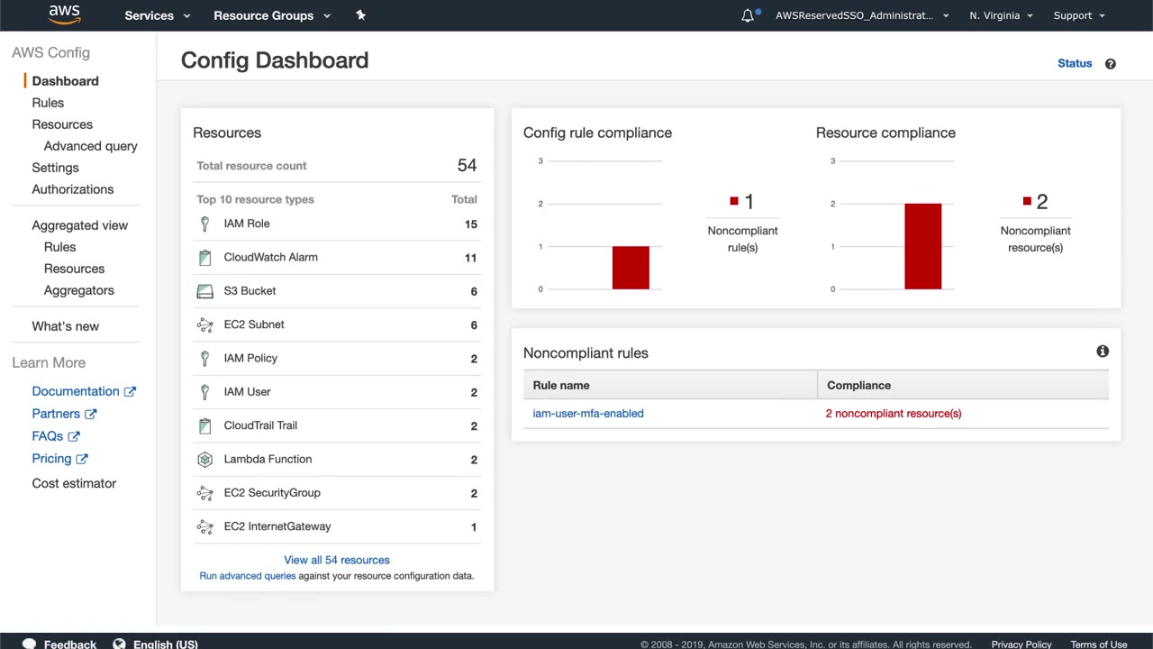Open the iam-user-mfa-enabled rule link
Screen dimensions: 1153x649
click(588, 414)
